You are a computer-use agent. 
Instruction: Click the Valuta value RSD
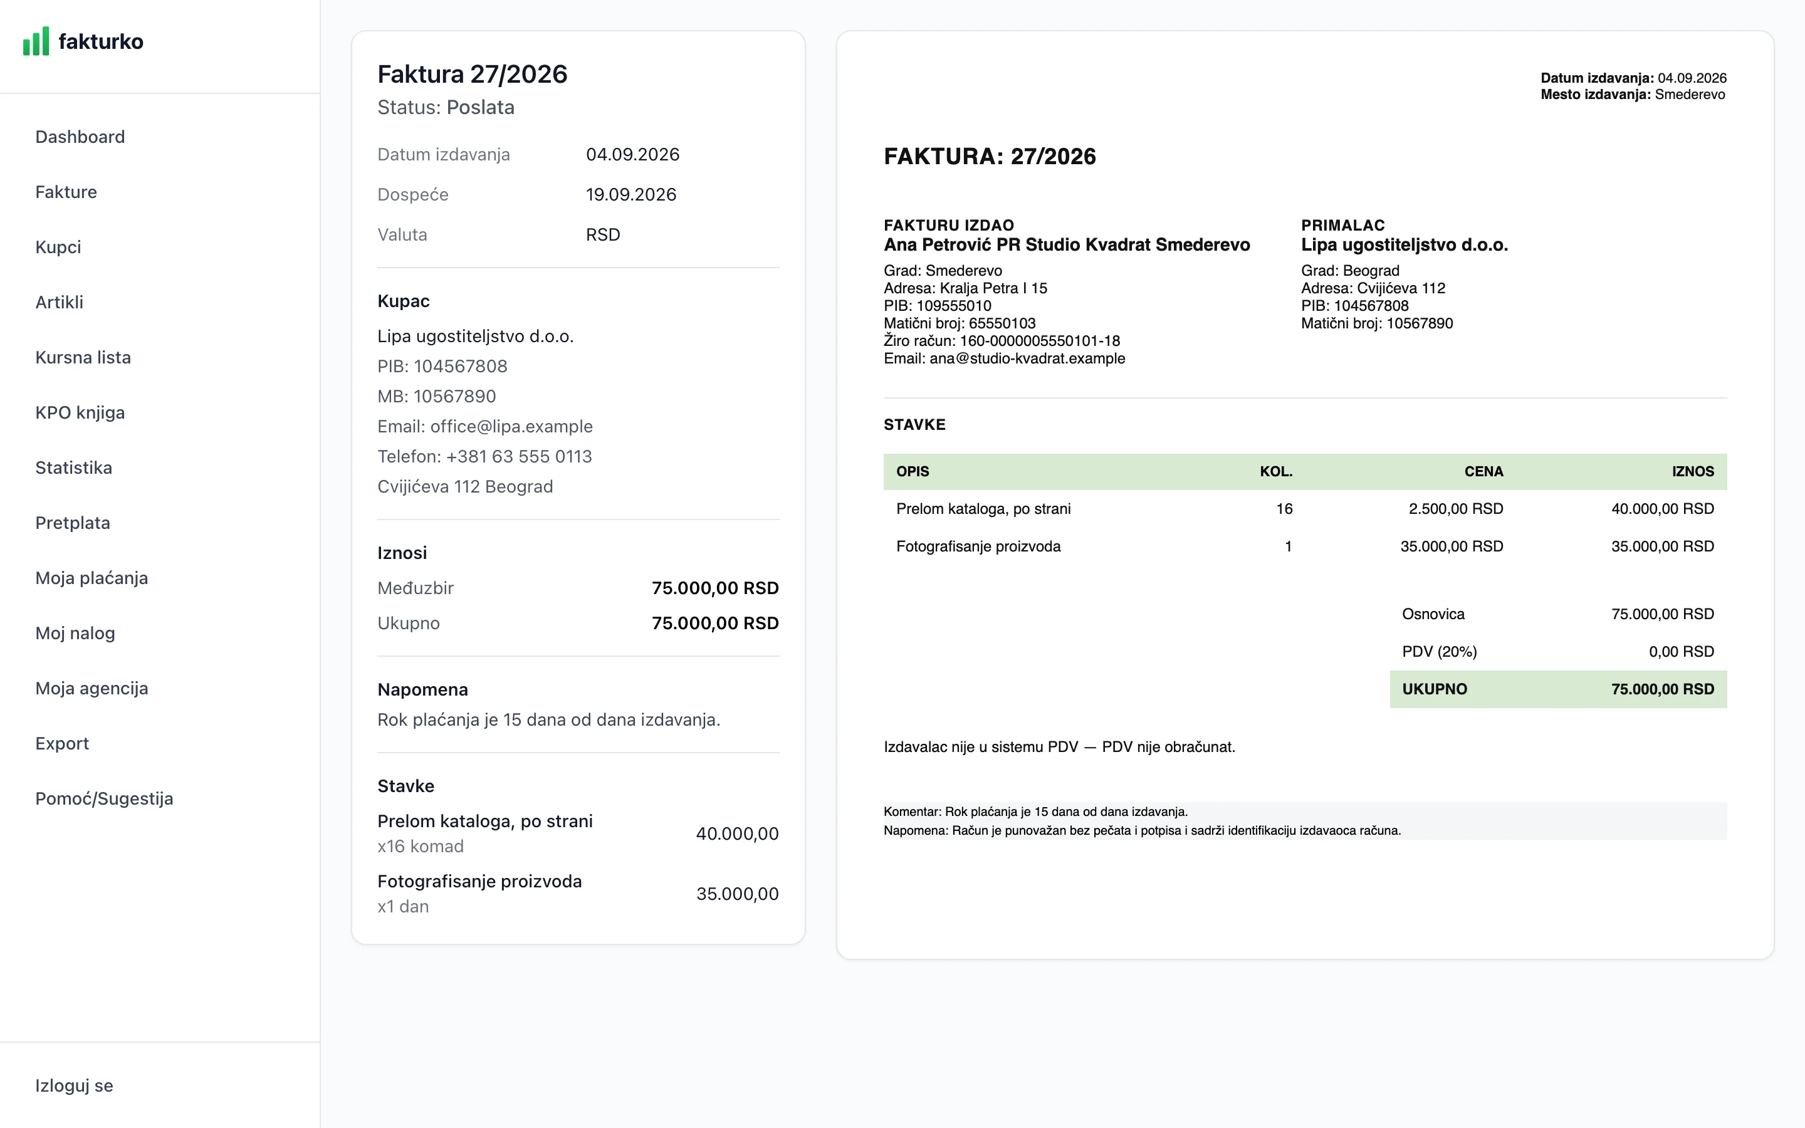pyautogui.click(x=603, y=236)
